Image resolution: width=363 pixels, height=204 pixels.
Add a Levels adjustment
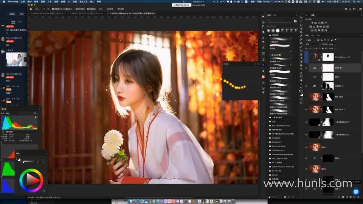point(315,23)
